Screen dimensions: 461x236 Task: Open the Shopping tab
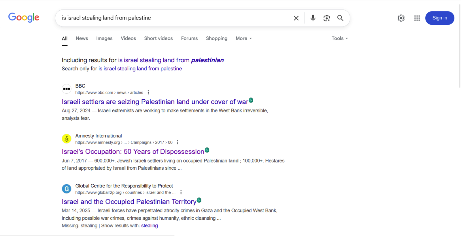pos(217,38)
